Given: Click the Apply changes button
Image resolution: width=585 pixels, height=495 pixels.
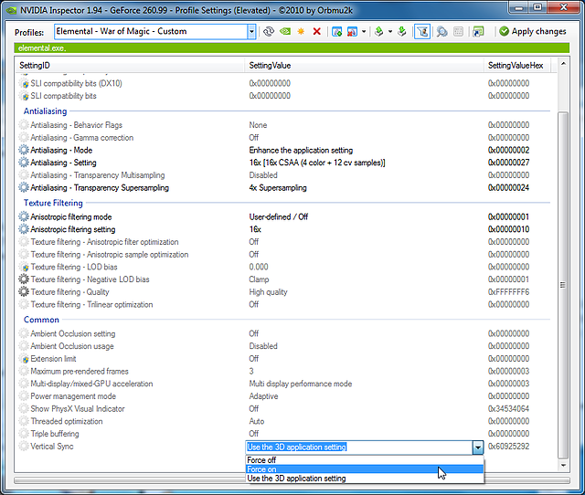Looking at the screenshot, I should click(x=532, y=31).
